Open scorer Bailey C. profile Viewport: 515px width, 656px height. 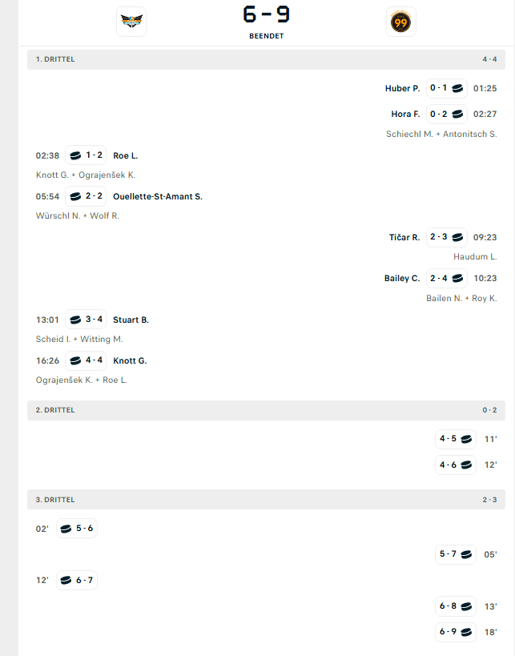tap(402, 279)
